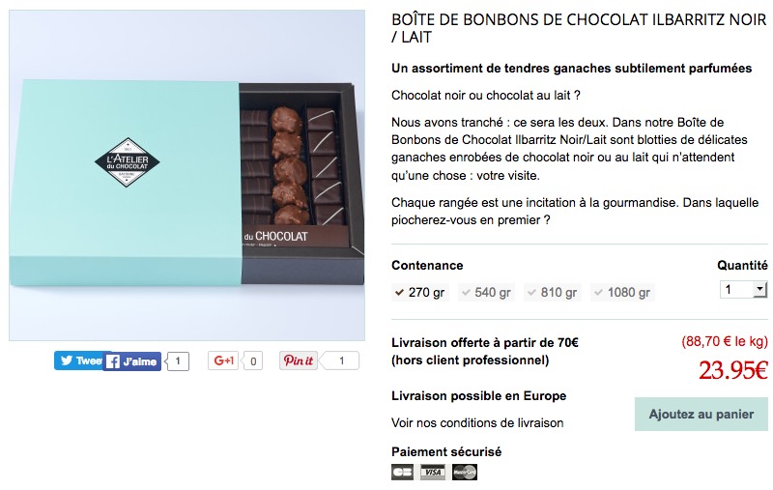Share on Google+ with the G+1 button
This screenshot has height=490, width=773.
[x=223, y=360]
